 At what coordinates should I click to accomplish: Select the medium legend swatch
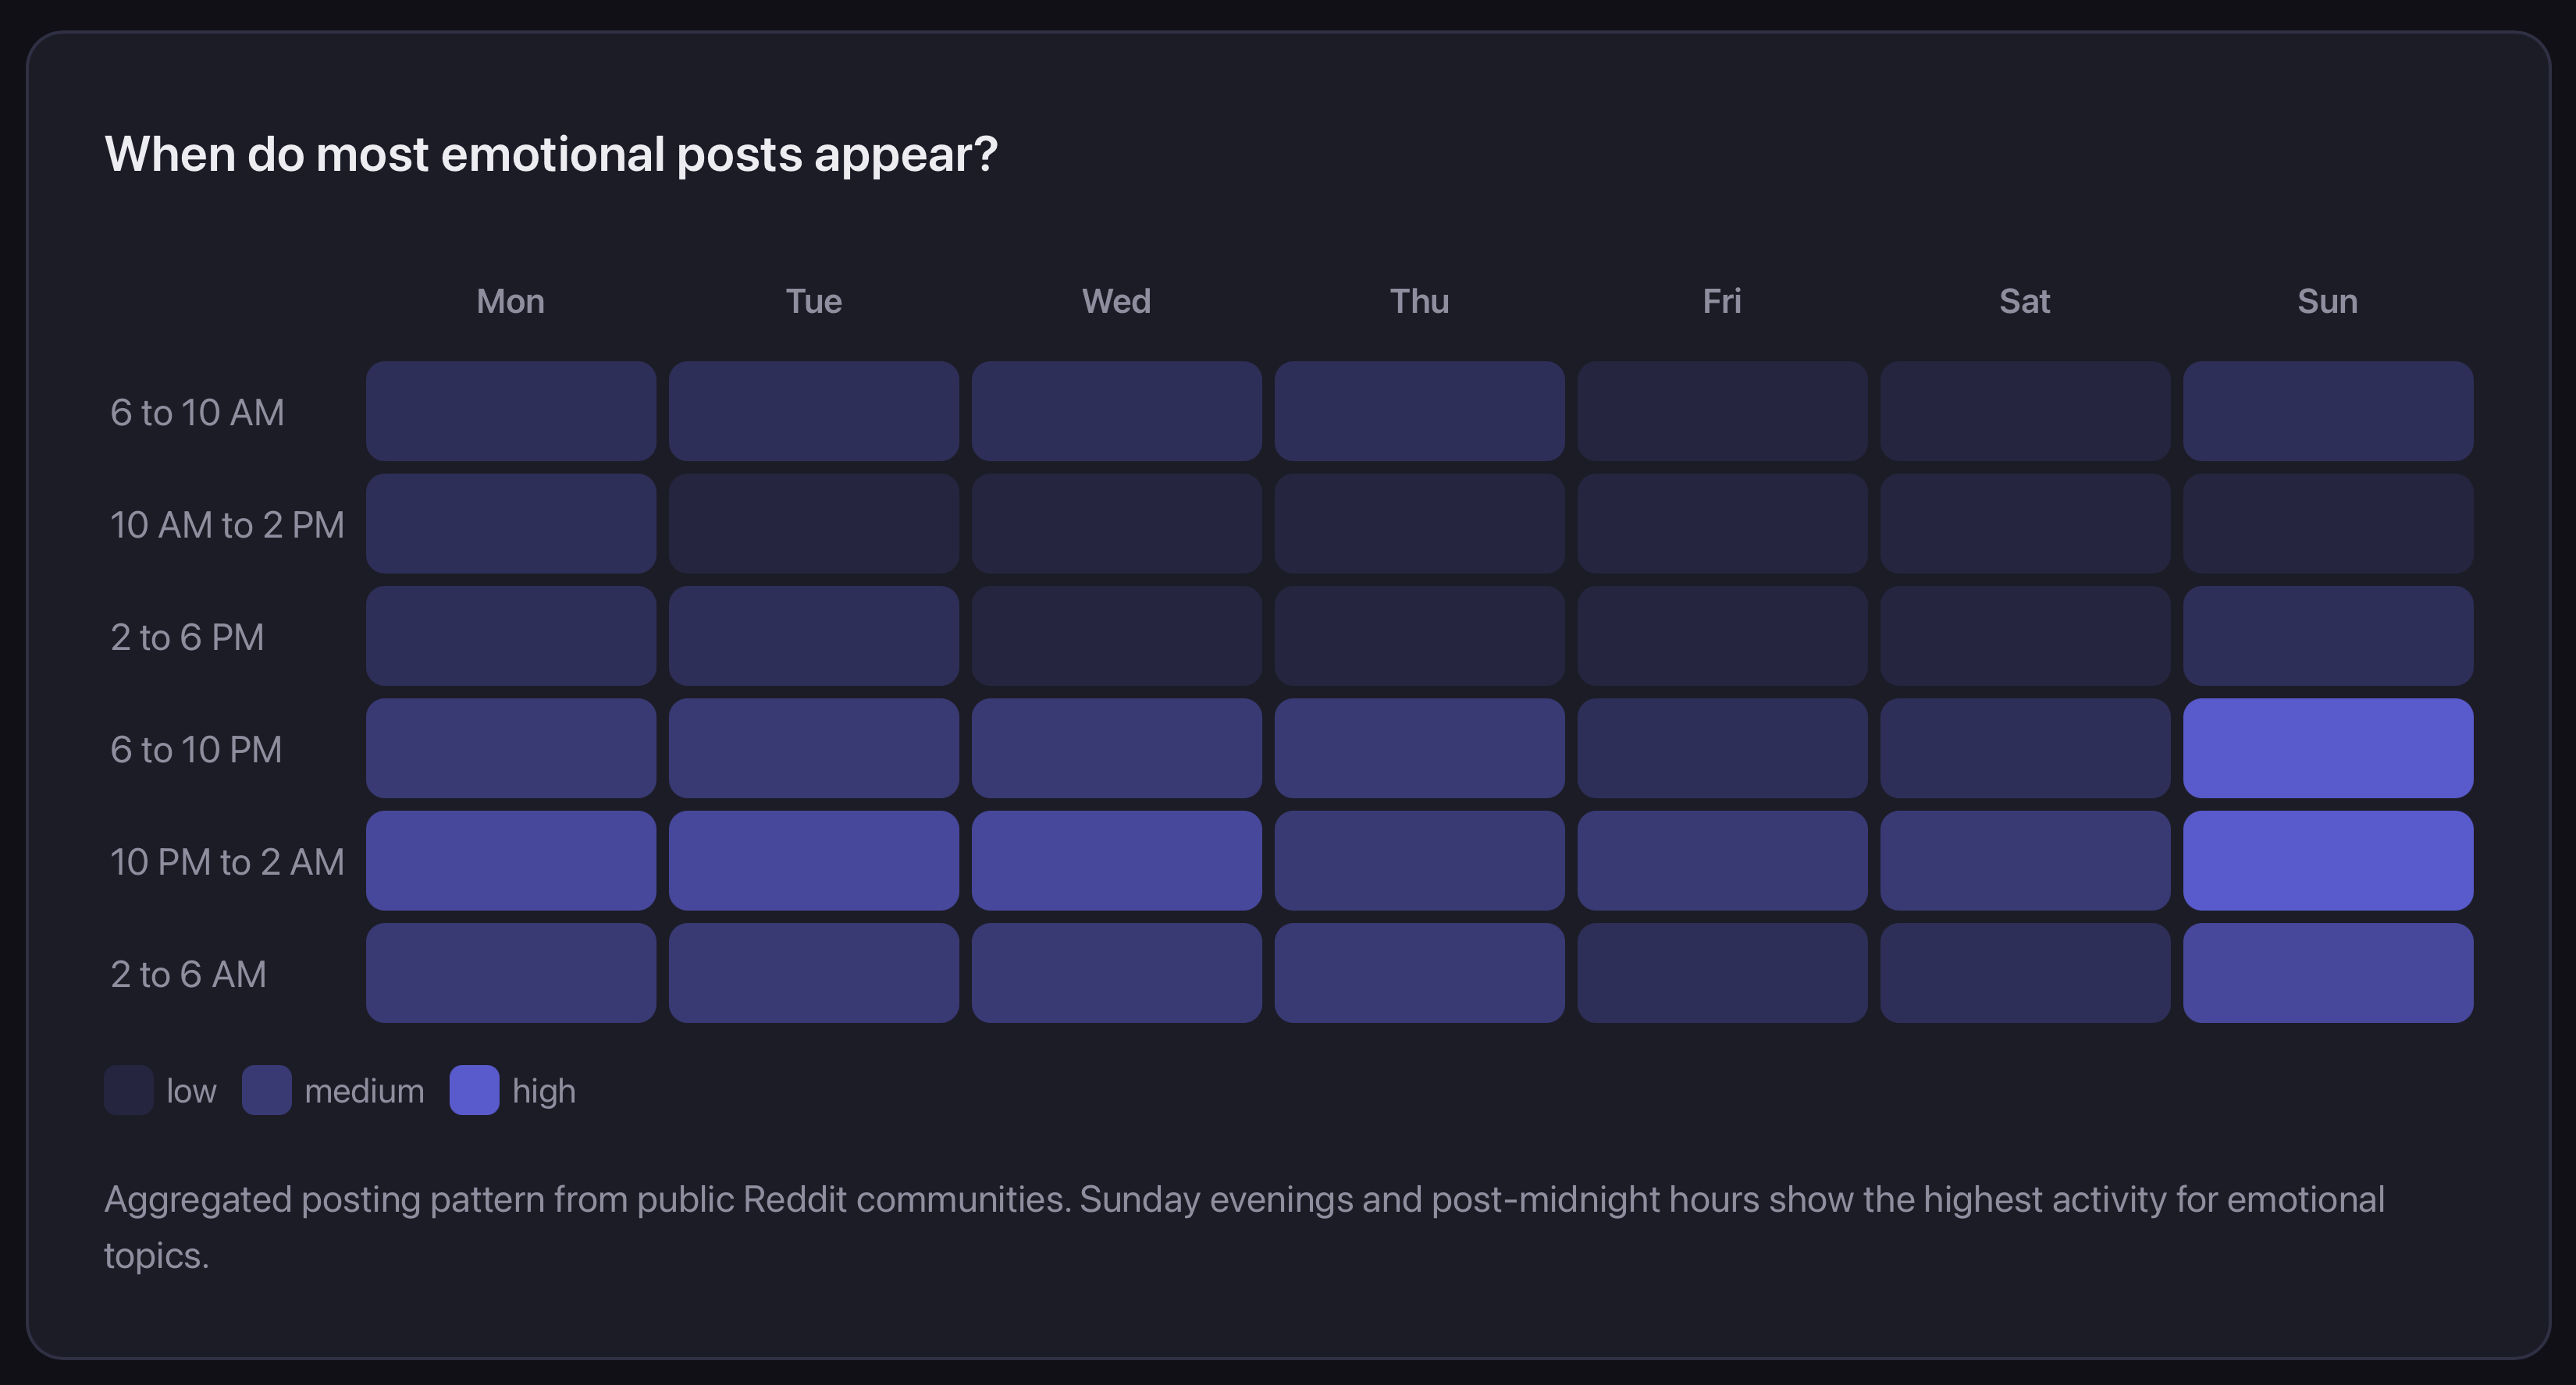click(266, 1091)
